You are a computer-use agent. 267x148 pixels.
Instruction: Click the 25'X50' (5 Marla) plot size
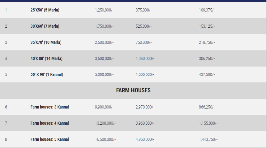tap(45, 10)
